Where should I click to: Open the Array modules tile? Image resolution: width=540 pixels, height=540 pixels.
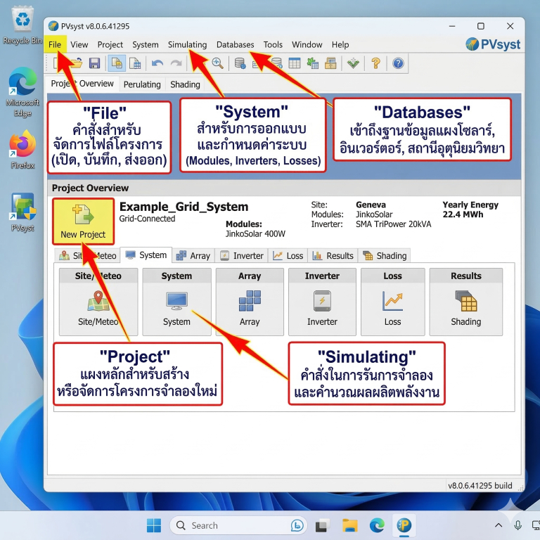coord(250,302)
